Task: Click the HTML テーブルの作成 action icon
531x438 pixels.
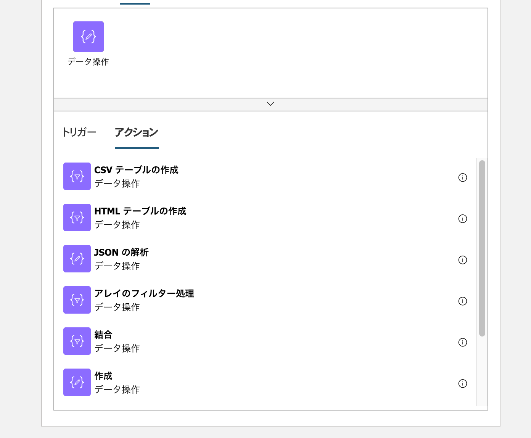Action: coord(77,217)
